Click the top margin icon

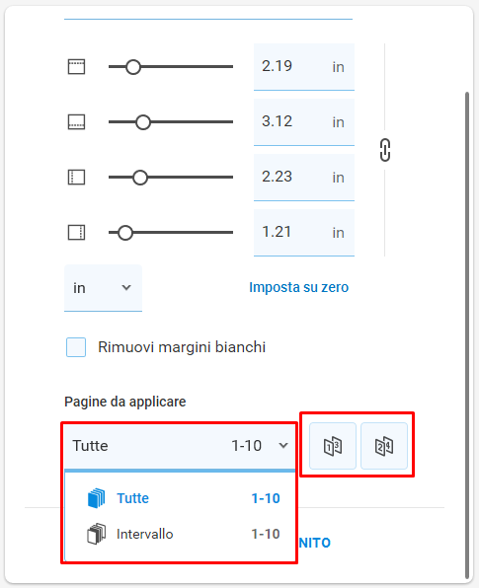pyautogui.click(x=76, y=67)
